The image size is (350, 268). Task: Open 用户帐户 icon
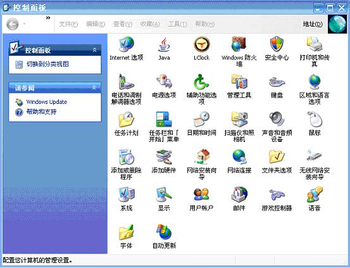[201, 195]
